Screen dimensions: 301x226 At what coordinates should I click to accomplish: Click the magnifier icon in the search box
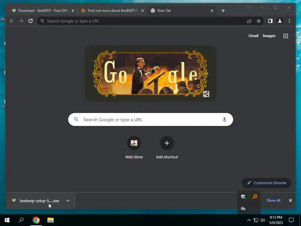76,119
